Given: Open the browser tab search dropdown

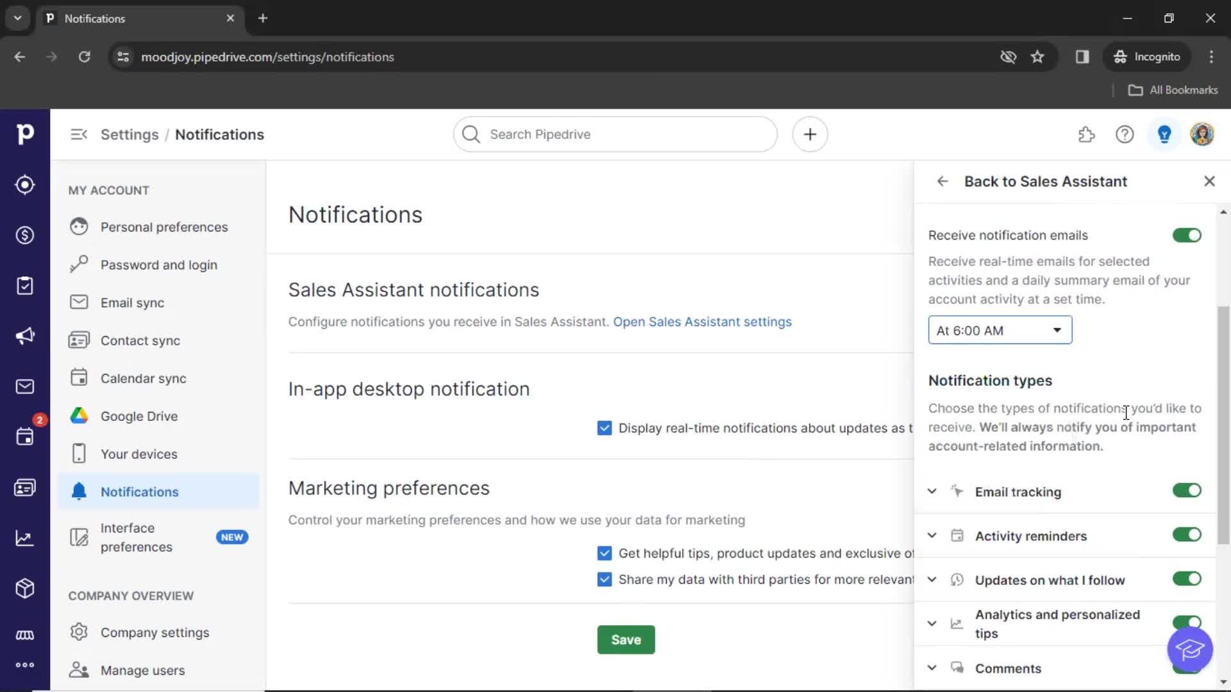Looking at the screenshot, I should 18,18.
